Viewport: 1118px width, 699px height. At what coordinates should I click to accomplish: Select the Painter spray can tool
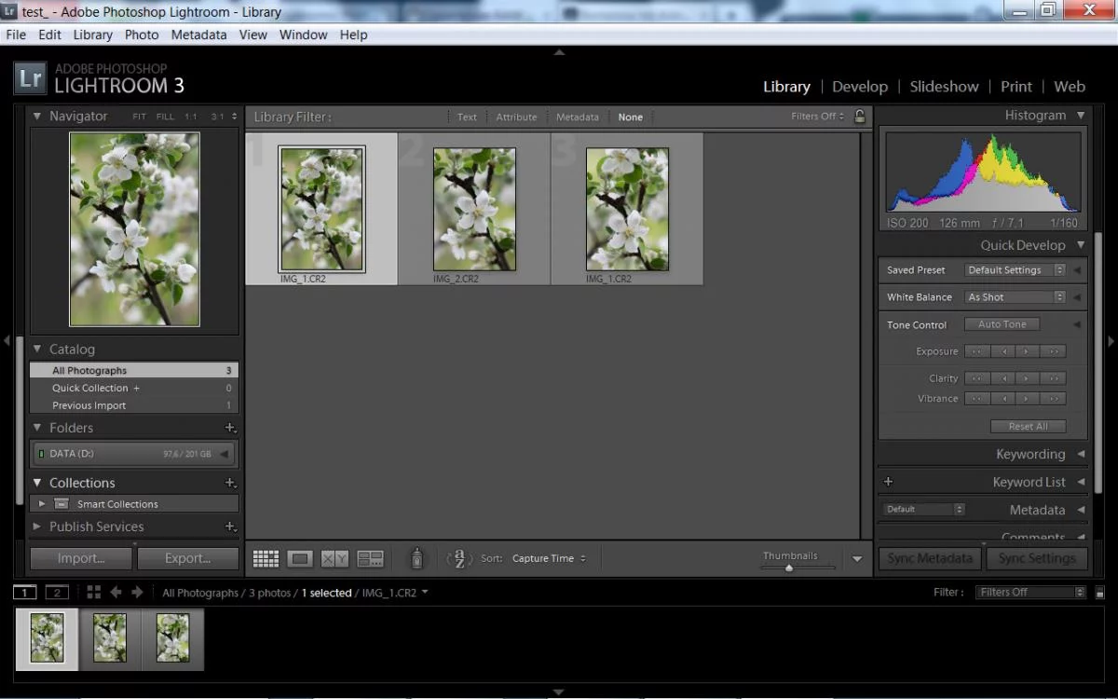coord(416,558)
